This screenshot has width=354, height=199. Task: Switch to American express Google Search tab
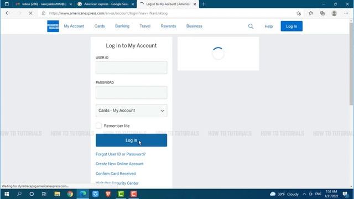point(106,4)
